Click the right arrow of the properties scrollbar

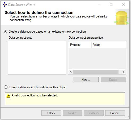point(124,72)
